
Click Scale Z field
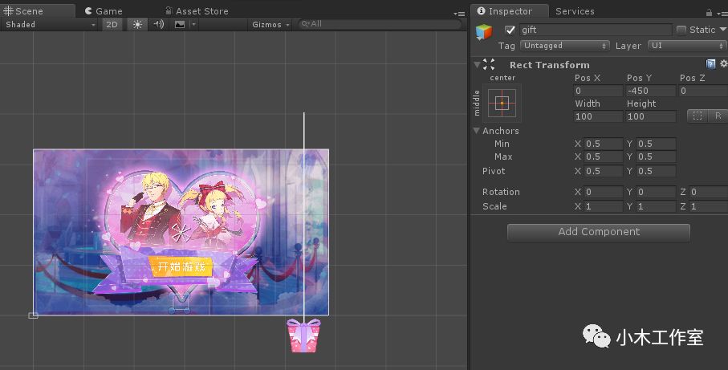click(709, 206)
